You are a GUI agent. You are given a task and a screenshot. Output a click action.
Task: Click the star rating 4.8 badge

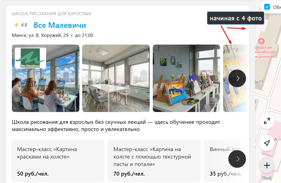pos(21,25)
